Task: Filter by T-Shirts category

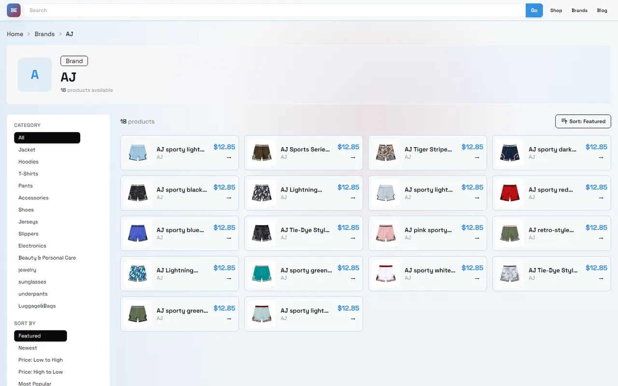Action: click(28, 174)
